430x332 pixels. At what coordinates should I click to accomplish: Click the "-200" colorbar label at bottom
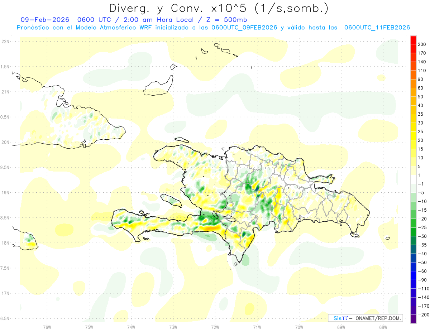pyautogui.click(x=423, y=315)
